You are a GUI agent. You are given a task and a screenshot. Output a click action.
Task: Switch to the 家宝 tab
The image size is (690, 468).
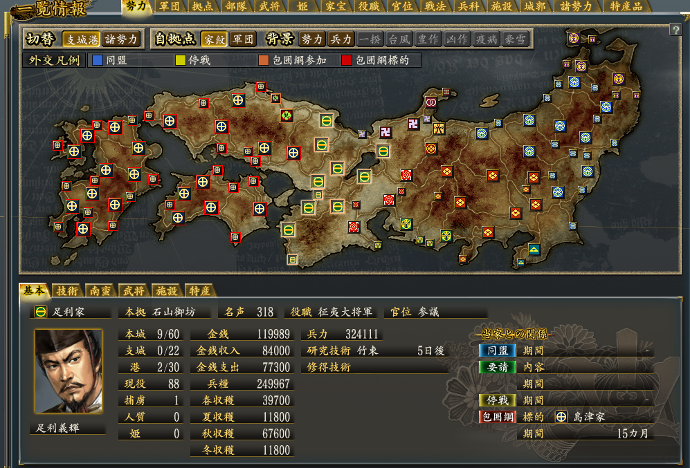click(336, 6)
